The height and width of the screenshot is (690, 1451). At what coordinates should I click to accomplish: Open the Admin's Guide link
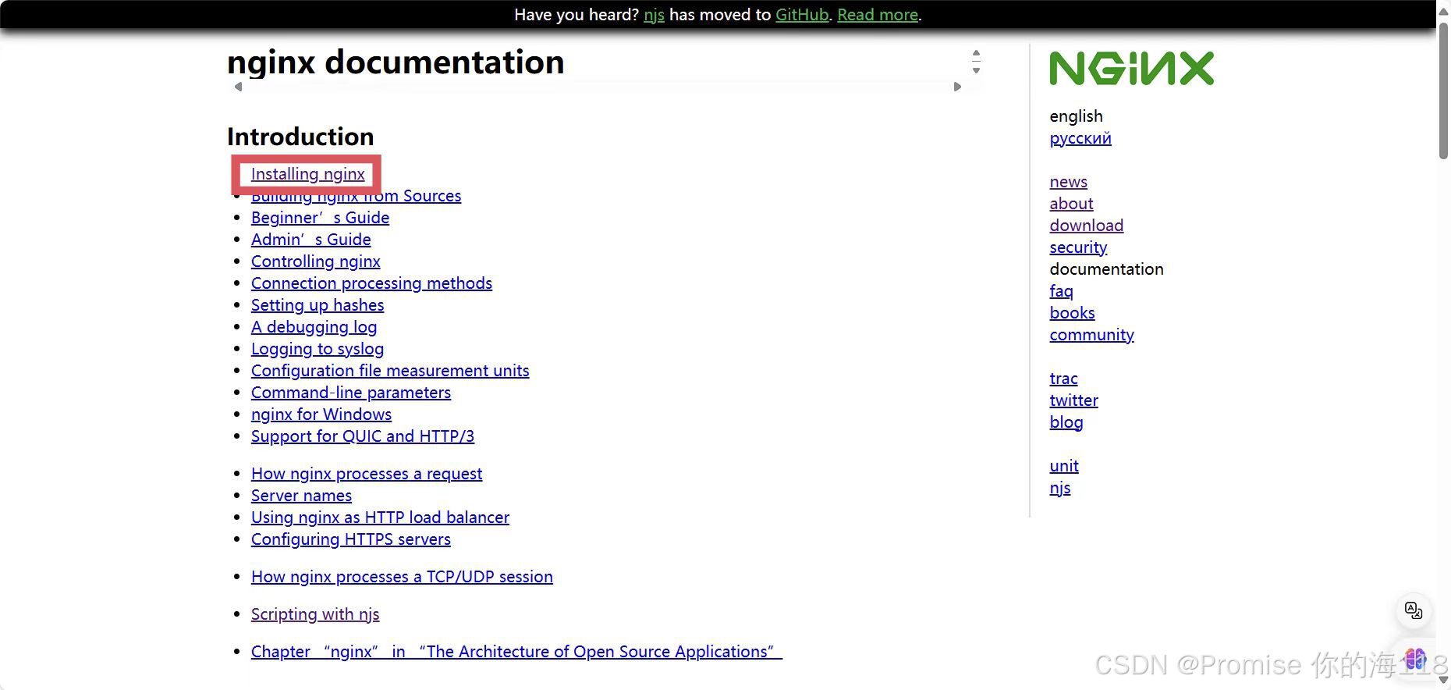(310, 240)
